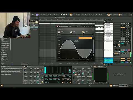The width and height of the screenshot is (133, 100).
Task: Toggle Operator oscillator B on/off
Action: coord(42,78)
